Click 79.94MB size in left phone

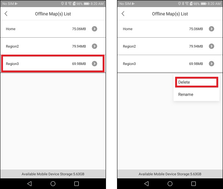coord(79,47)
